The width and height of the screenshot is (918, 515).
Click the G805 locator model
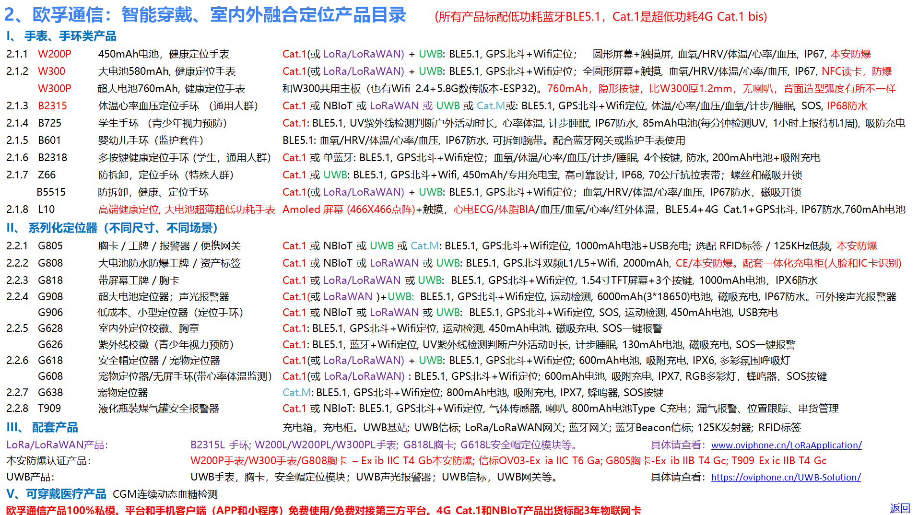click(50, 246)
